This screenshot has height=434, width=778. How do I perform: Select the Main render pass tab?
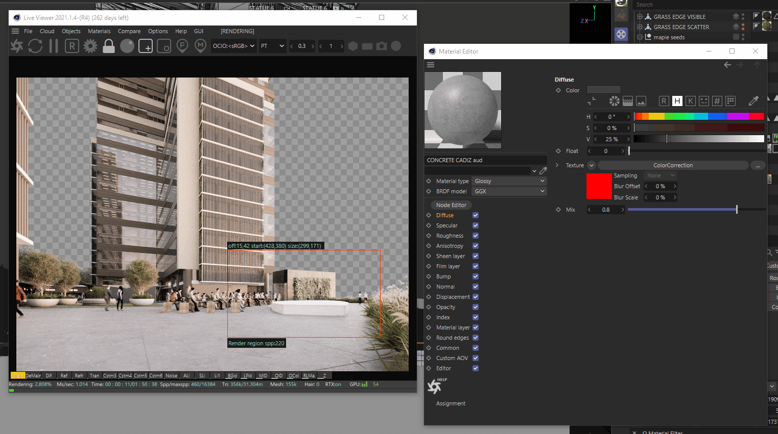pos(17,375)
